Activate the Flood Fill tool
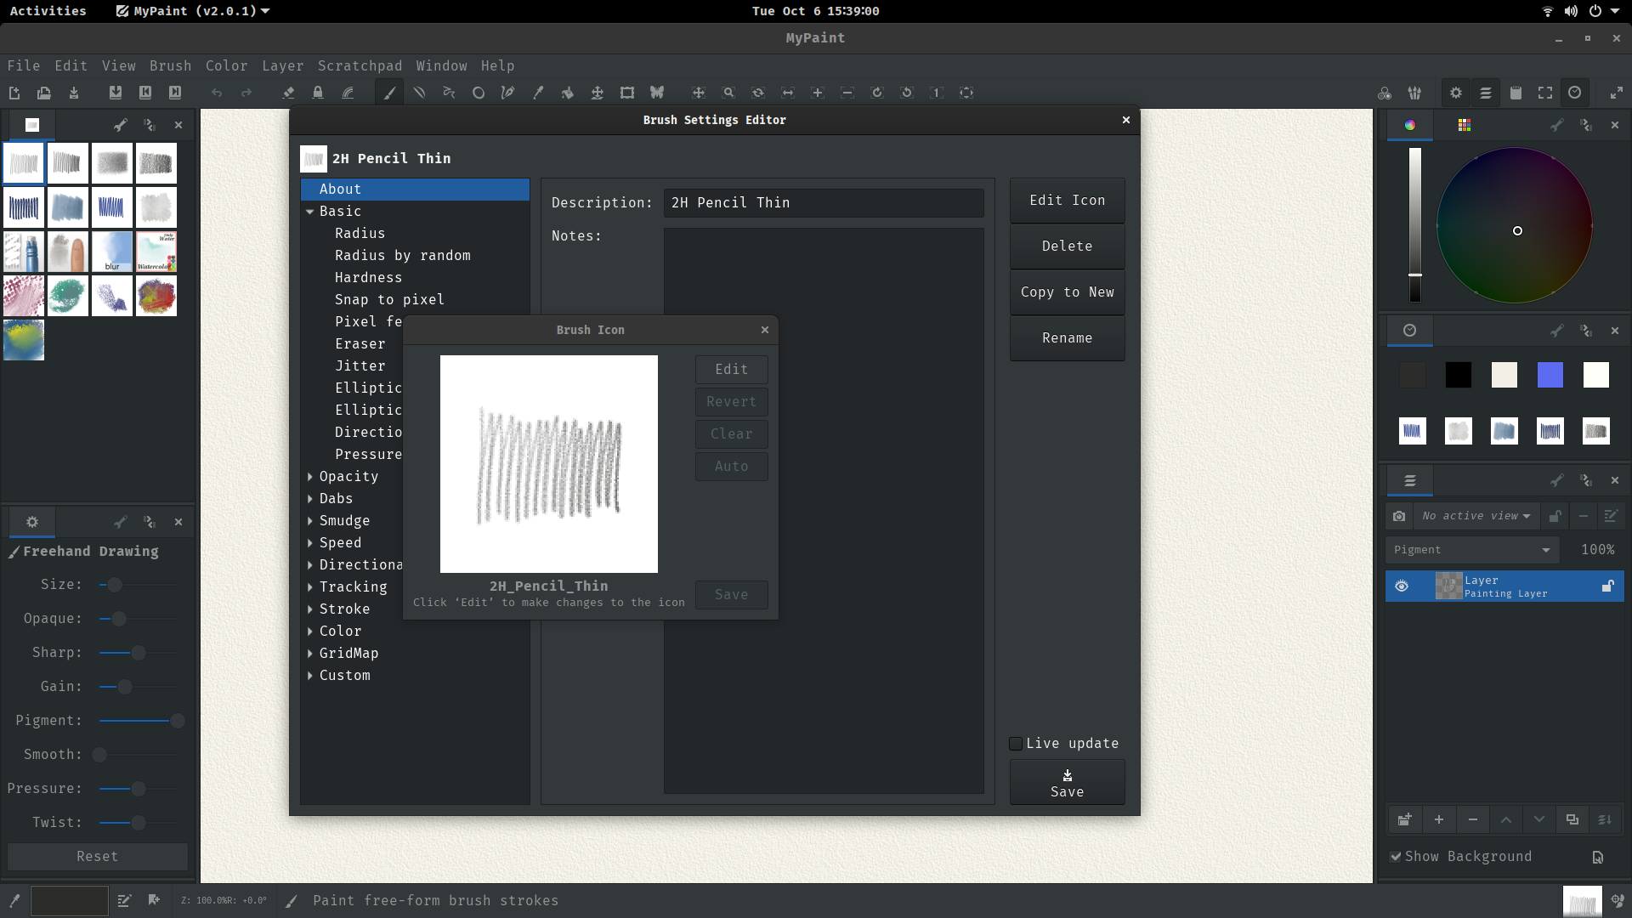The width and height of the screenshot is (1632, 918). coord(568,93)
